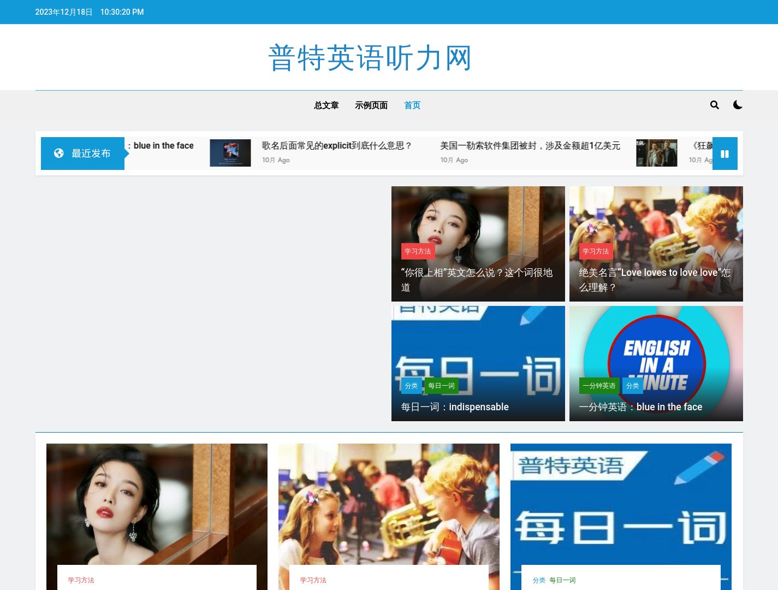
Task: Click the clock text 10:30:20 PM
Action: 122,12
